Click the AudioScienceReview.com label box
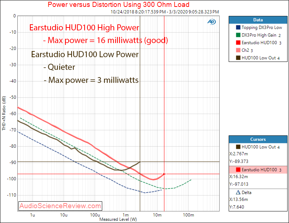This screenshot has height=223, width=289. point(60,206)
